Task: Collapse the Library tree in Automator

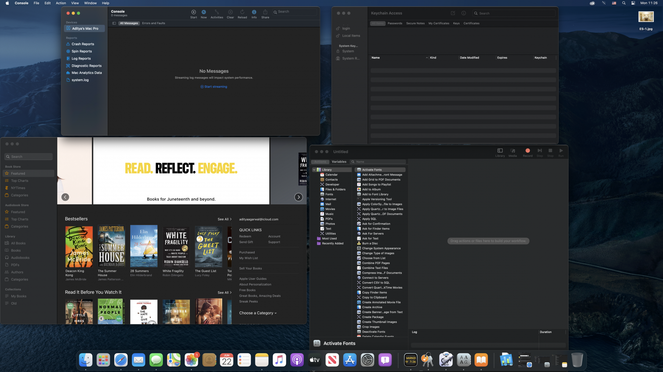Action: (x=314, y=170)
